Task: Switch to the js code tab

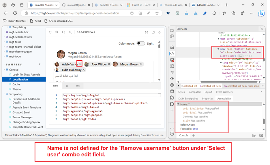Action: click(x=67, y=86)
